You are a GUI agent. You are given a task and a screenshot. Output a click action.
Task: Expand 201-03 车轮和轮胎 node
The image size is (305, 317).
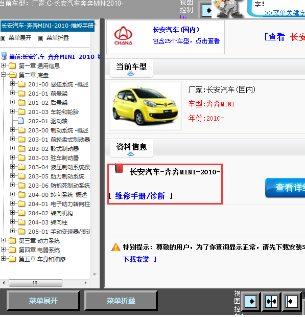click(12, 111)
